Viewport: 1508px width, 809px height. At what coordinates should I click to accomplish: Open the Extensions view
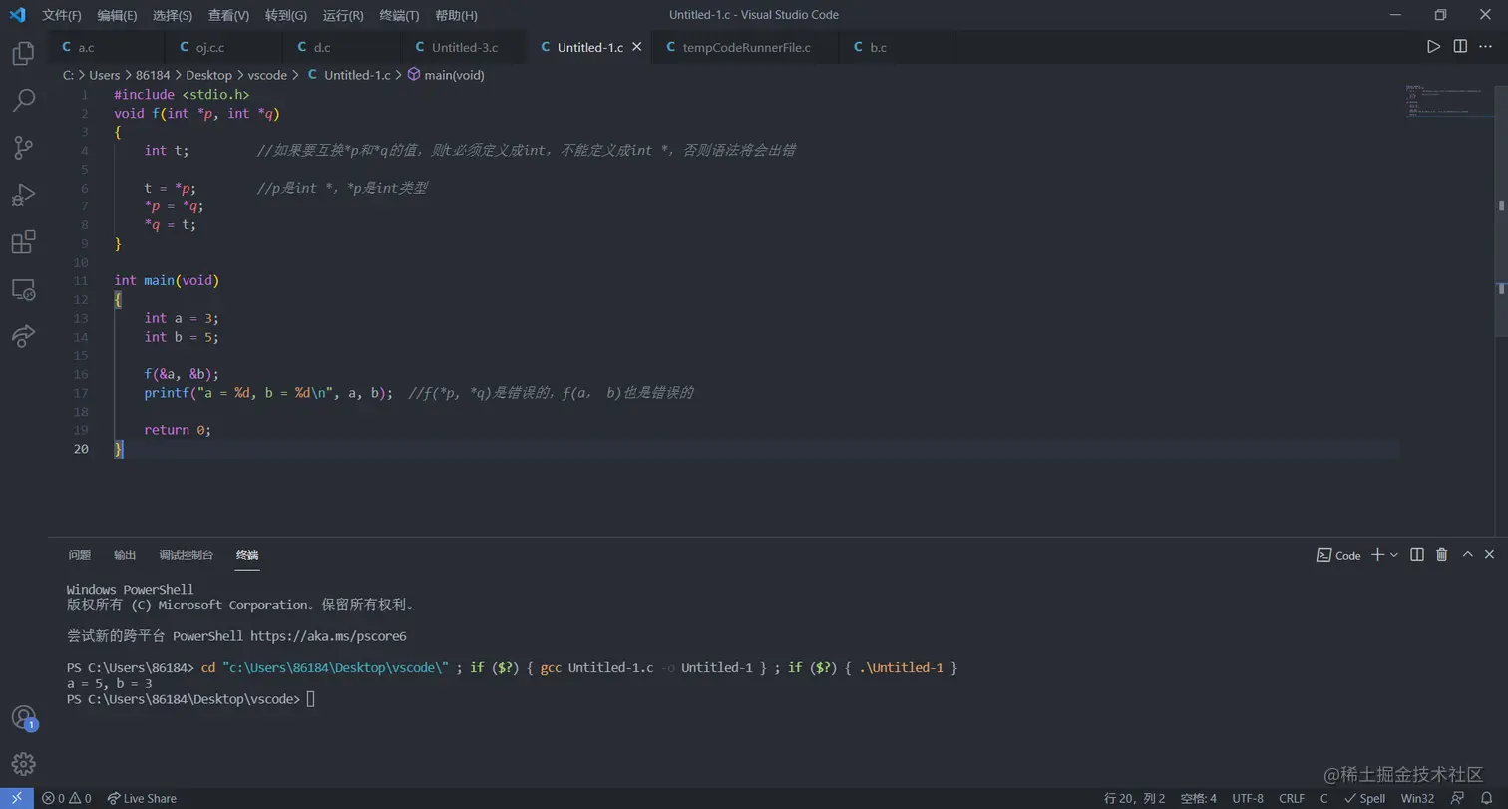point(23,242)
